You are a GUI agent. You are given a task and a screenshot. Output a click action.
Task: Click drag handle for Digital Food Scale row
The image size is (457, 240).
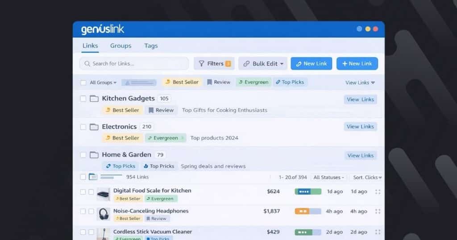378,191
